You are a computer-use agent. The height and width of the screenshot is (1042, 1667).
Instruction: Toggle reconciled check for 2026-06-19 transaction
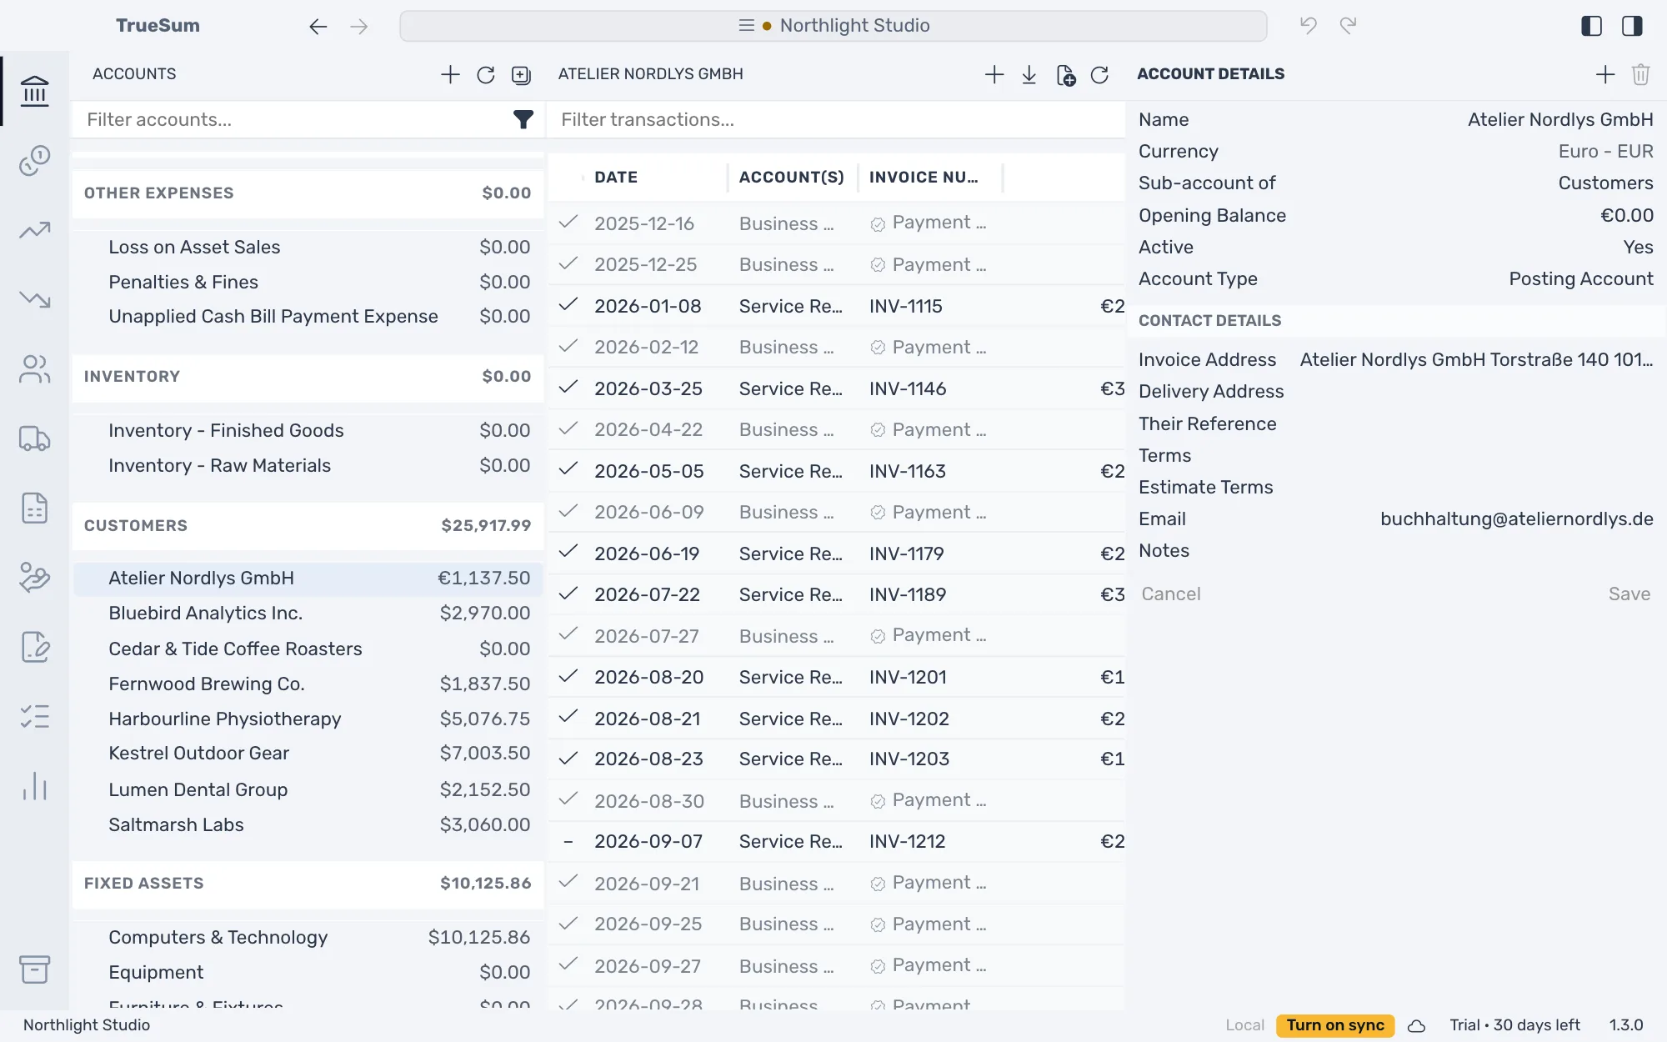pyautogui.click(x=568, y=552)
